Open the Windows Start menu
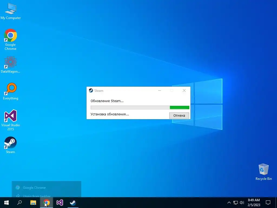Screen dimensions: 277x208 click(x=6, y=203)
